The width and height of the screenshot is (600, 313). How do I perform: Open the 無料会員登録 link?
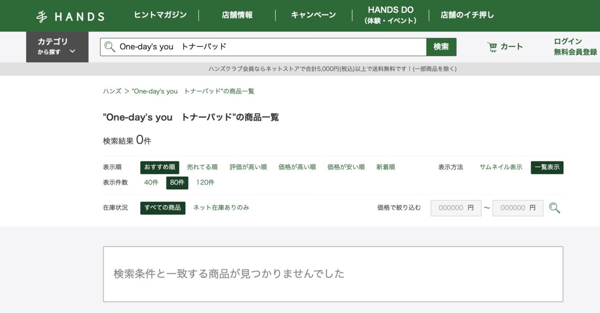576,52
